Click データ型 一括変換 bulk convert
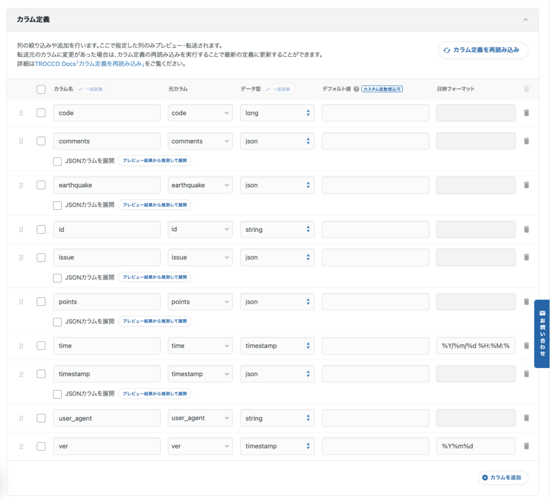Screen dimensions: 550x499 point(279,89)
